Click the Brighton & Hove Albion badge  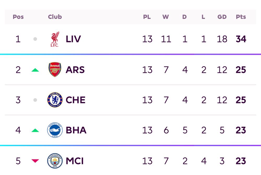tap(55, 130)
